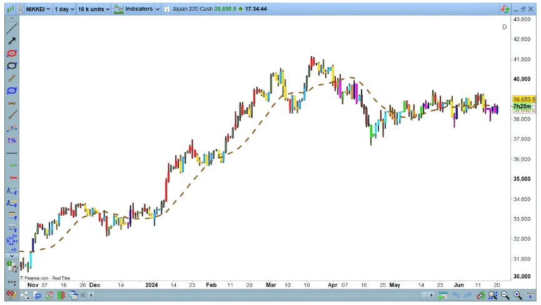Screen dimensions: 541x305
Task: Zoom in using the magnifier plus icon
Action: pos(517,295)
